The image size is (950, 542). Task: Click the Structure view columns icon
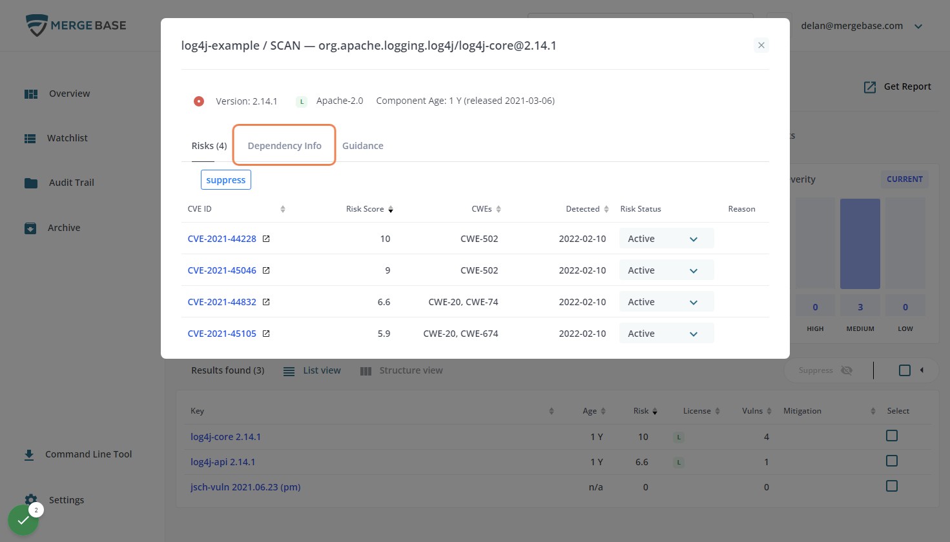[366, 372]
